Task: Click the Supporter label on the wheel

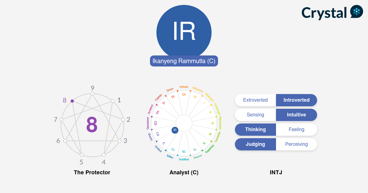Action: click(x=210, y=149)
